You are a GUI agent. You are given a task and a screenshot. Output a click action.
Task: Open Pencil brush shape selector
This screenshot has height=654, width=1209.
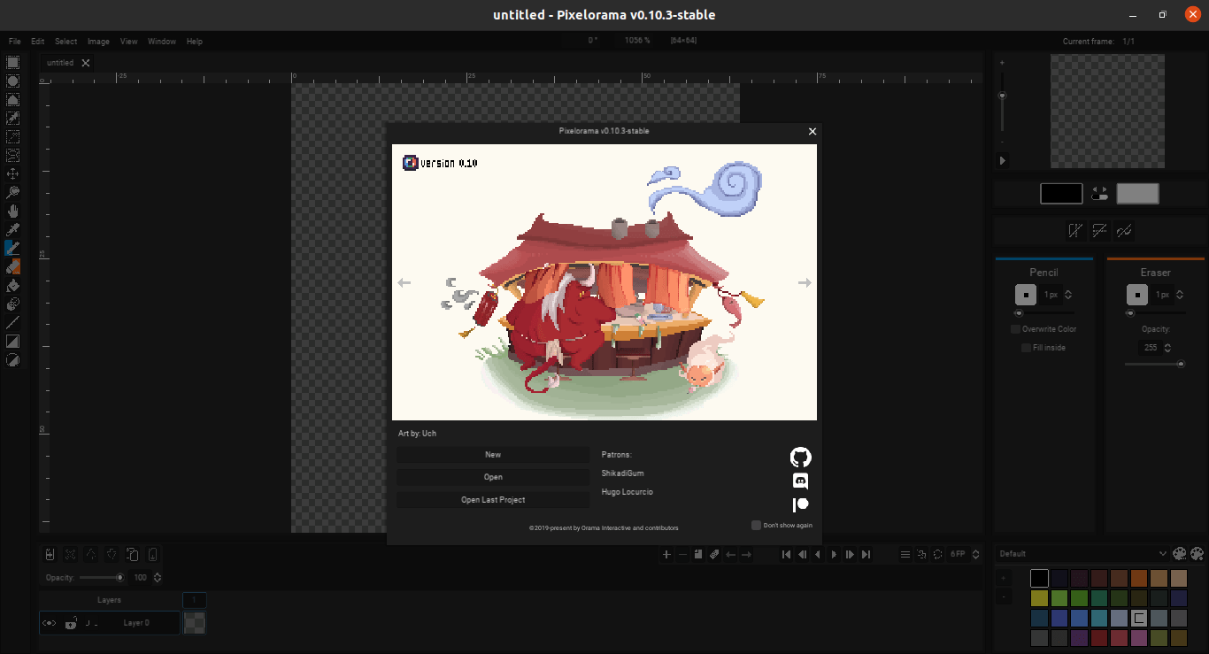pyautogui.click(x=1026, y=295)
